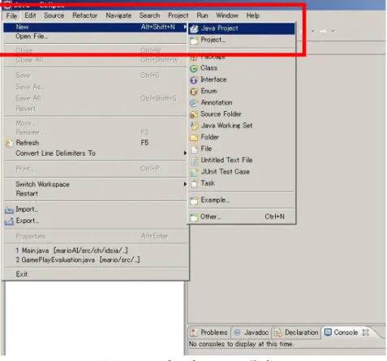
Task: Expand Convert Line Delimiters To submenu arrow
Action: (x=185, y=153)
